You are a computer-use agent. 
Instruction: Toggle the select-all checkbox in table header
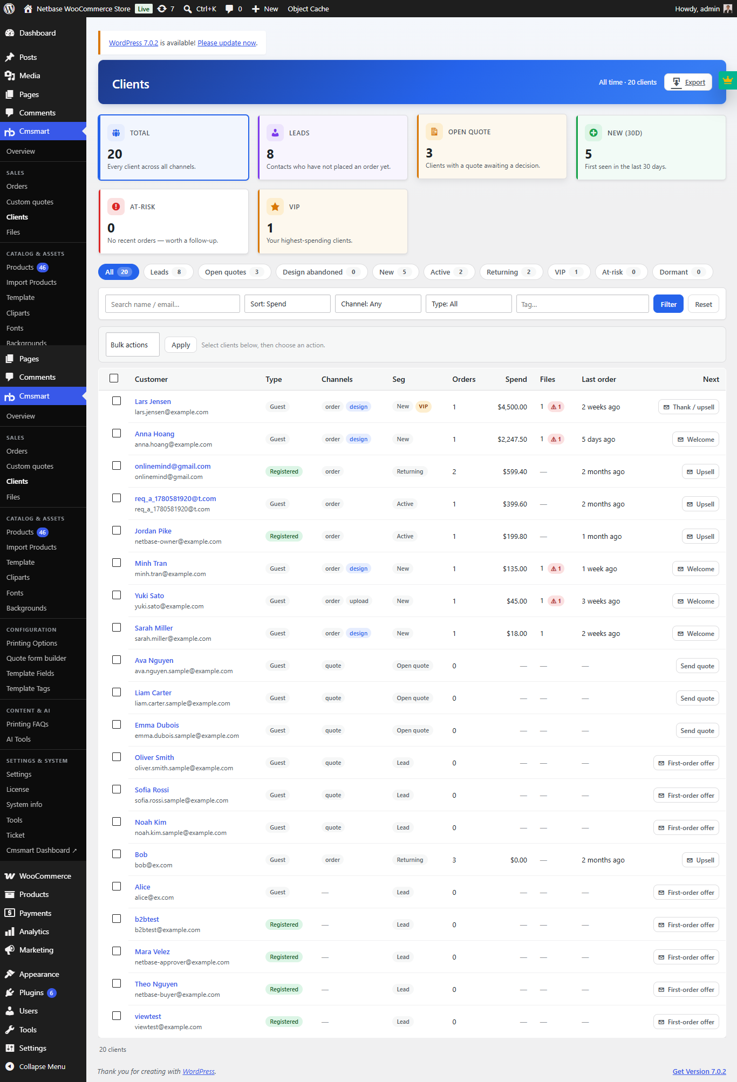114,378
